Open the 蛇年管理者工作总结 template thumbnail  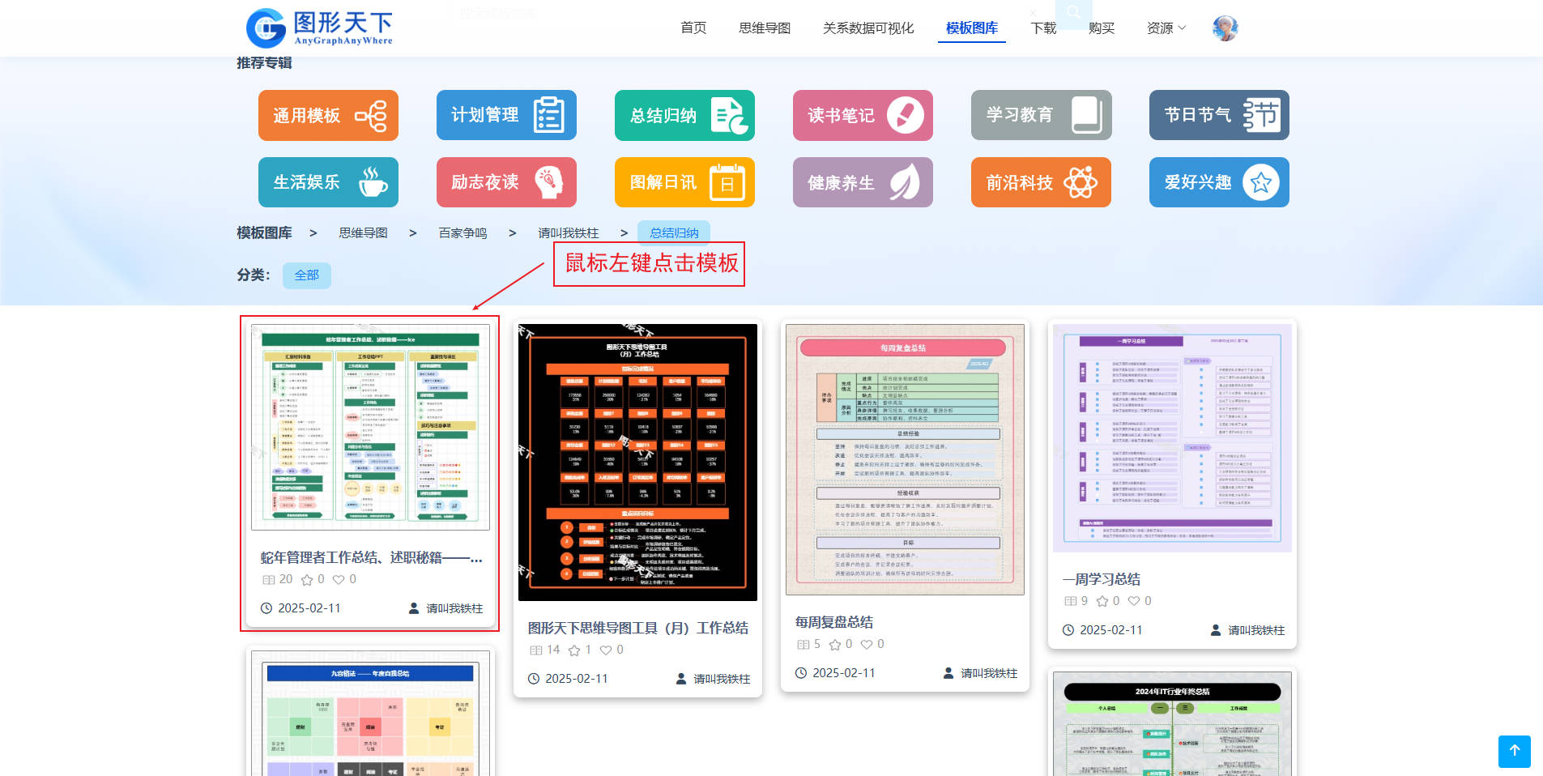pos(369,427)
